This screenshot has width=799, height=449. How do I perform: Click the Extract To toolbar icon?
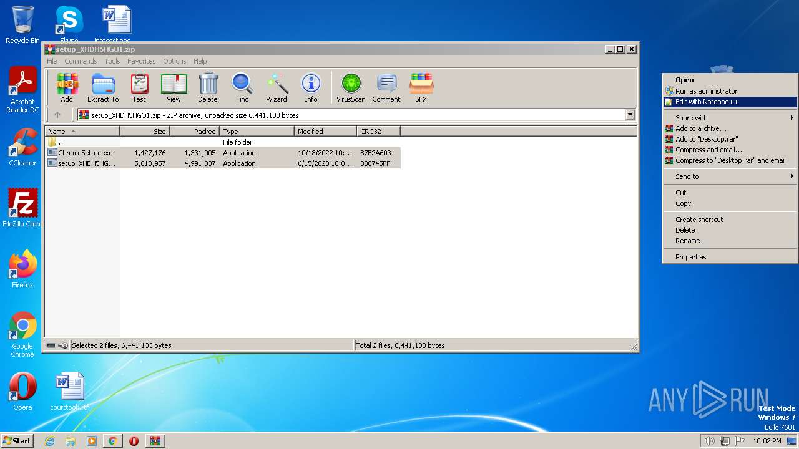click(103, 87)
